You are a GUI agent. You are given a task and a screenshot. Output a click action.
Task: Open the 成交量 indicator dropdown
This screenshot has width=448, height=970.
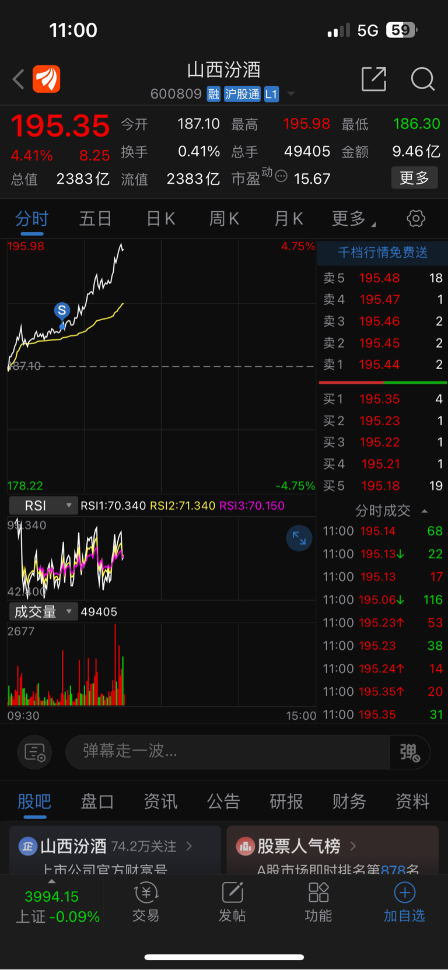point(43,611)
